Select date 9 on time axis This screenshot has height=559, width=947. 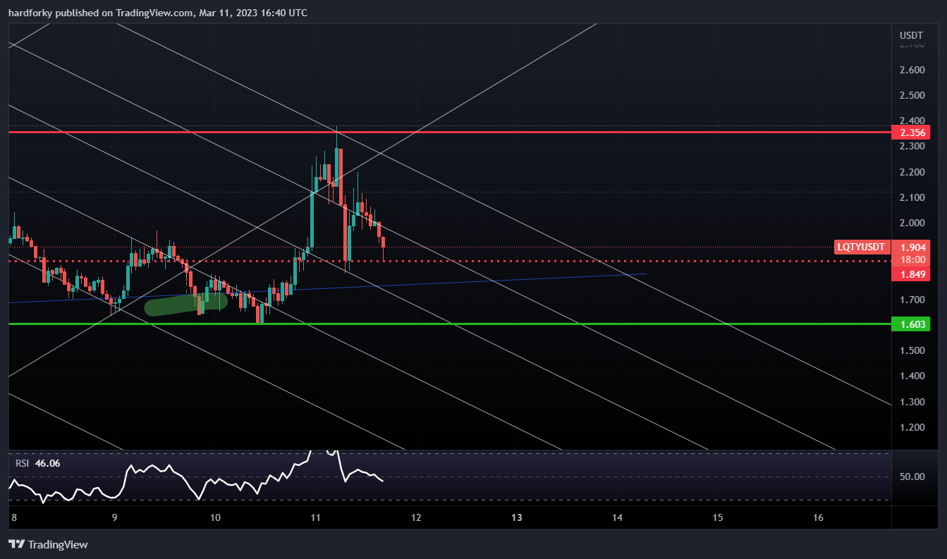(x=115, y=517)
